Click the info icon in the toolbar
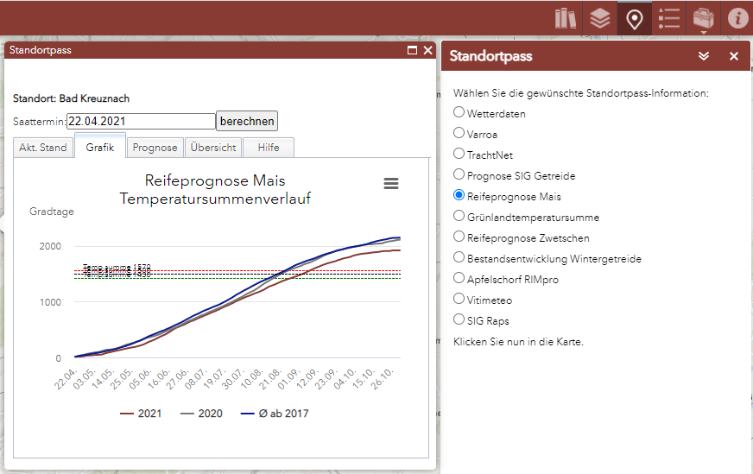753x474 pixels. 738,19
